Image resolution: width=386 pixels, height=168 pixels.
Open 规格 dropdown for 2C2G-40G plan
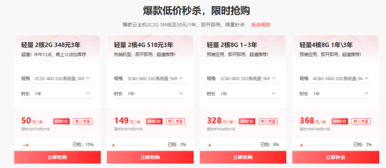[57, 78]
